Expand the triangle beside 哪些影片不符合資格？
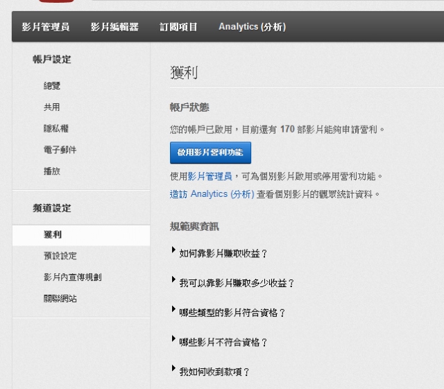Viewport: 444px width, 389px height. pos(173,338)
